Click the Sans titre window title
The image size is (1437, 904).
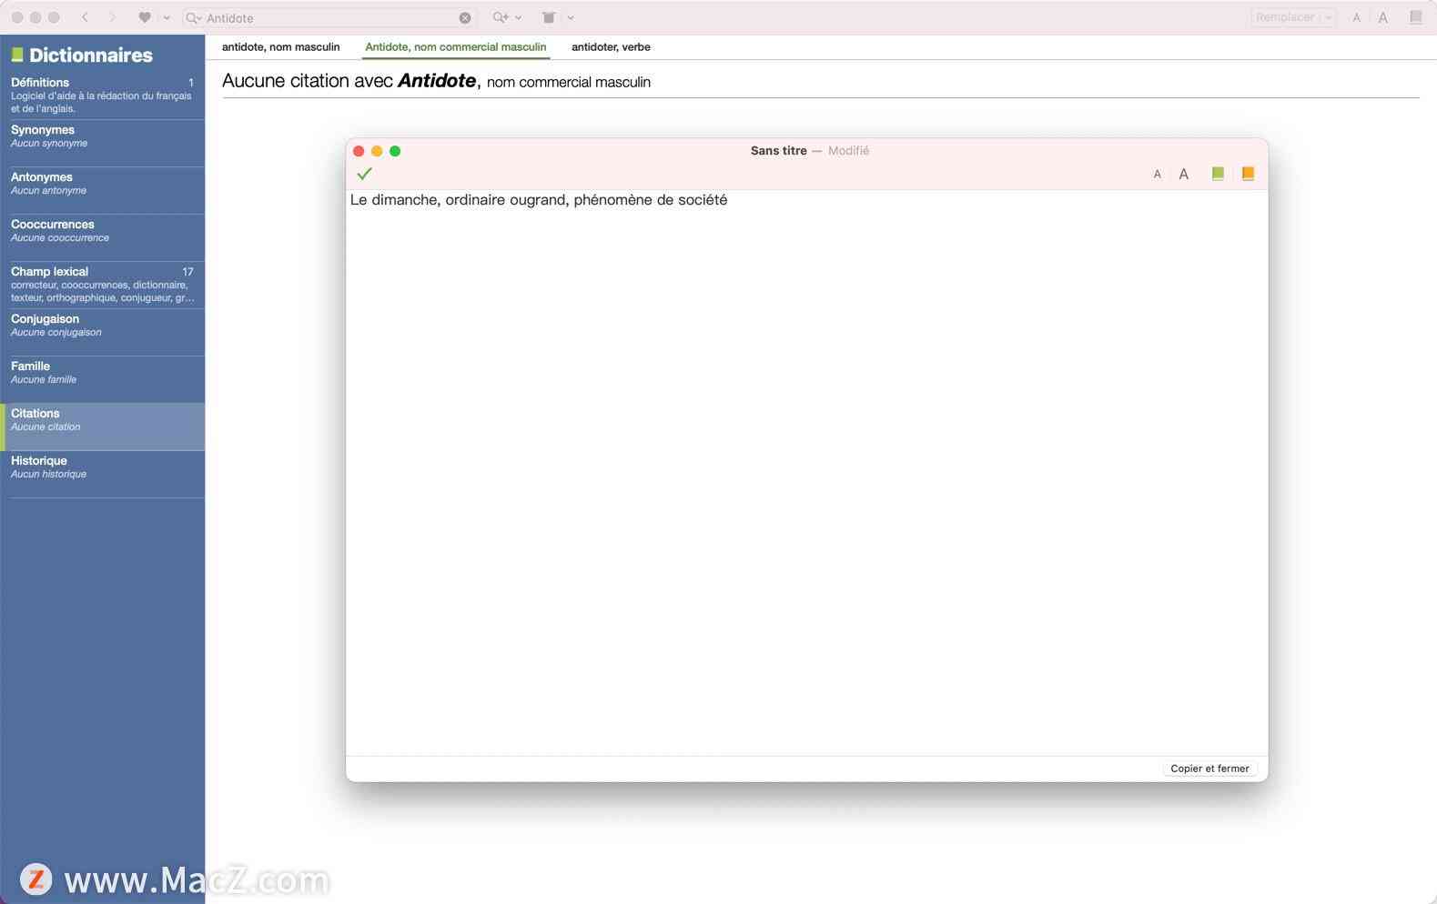[778, 151]
